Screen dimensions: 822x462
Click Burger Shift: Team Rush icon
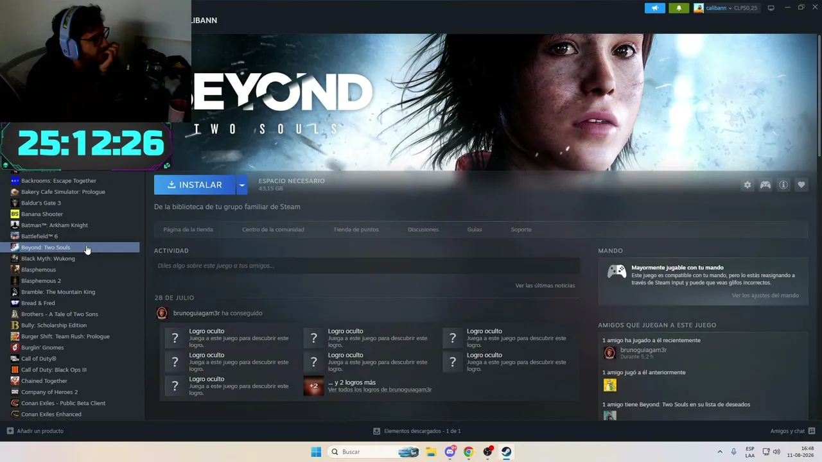tap(15, 336)
